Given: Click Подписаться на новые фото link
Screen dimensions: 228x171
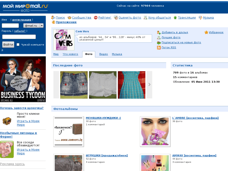Looking at the screenshot, I should (181, 42).
